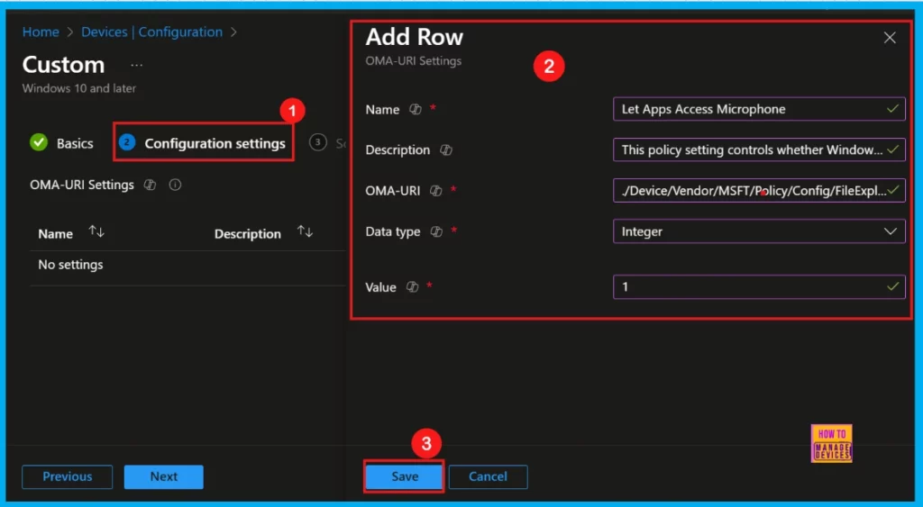
Task: Open the ellipsis menu beside Custom title
Action: (x=137, y=65)
